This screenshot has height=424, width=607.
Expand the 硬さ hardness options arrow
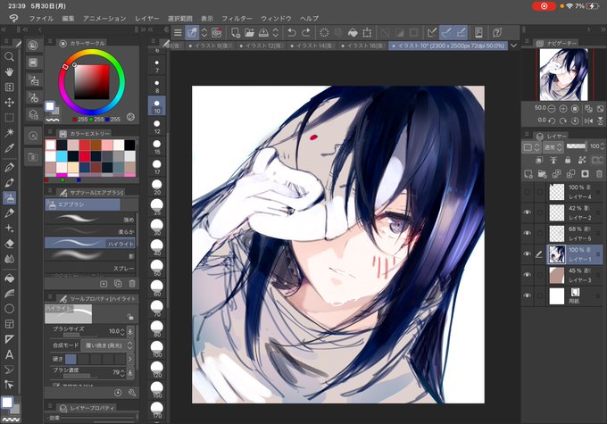pos(130,360)
